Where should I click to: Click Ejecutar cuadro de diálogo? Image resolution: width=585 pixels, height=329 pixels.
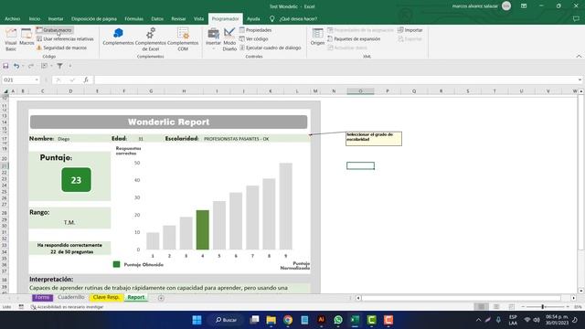pos(271,48)
